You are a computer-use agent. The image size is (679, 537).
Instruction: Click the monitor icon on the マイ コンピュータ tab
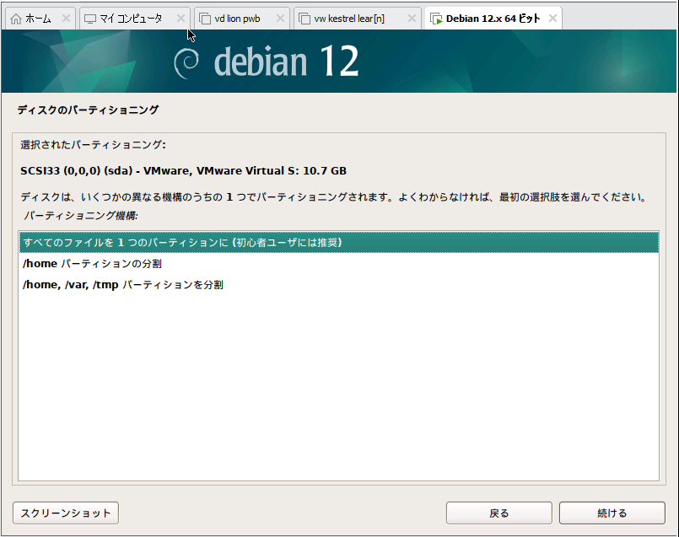coord(90,19)
